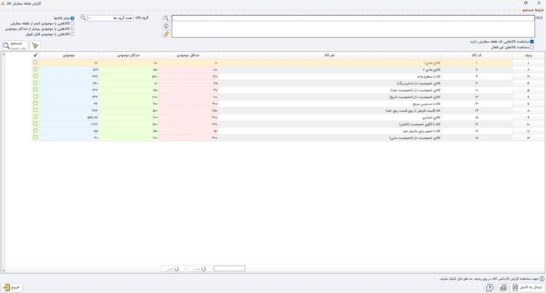Select کالاهایی با موجودی قابل قبول radio
Image resolution: width=546 pixels, height=293 pixels.
(72, 34)
